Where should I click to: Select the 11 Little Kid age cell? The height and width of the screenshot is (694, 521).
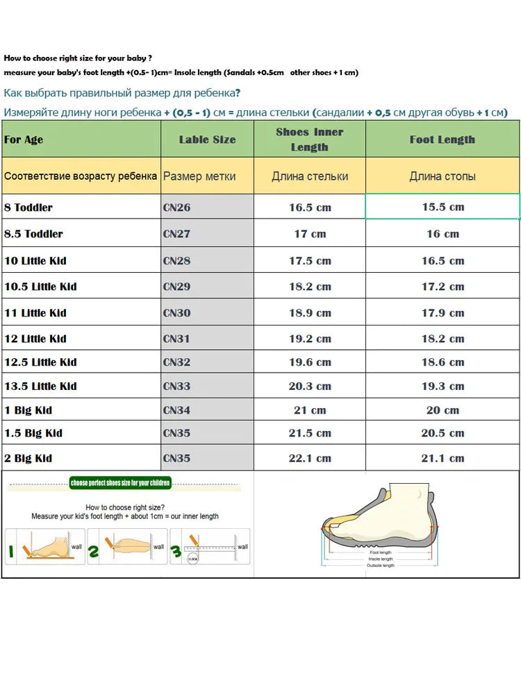click(81, 312)
